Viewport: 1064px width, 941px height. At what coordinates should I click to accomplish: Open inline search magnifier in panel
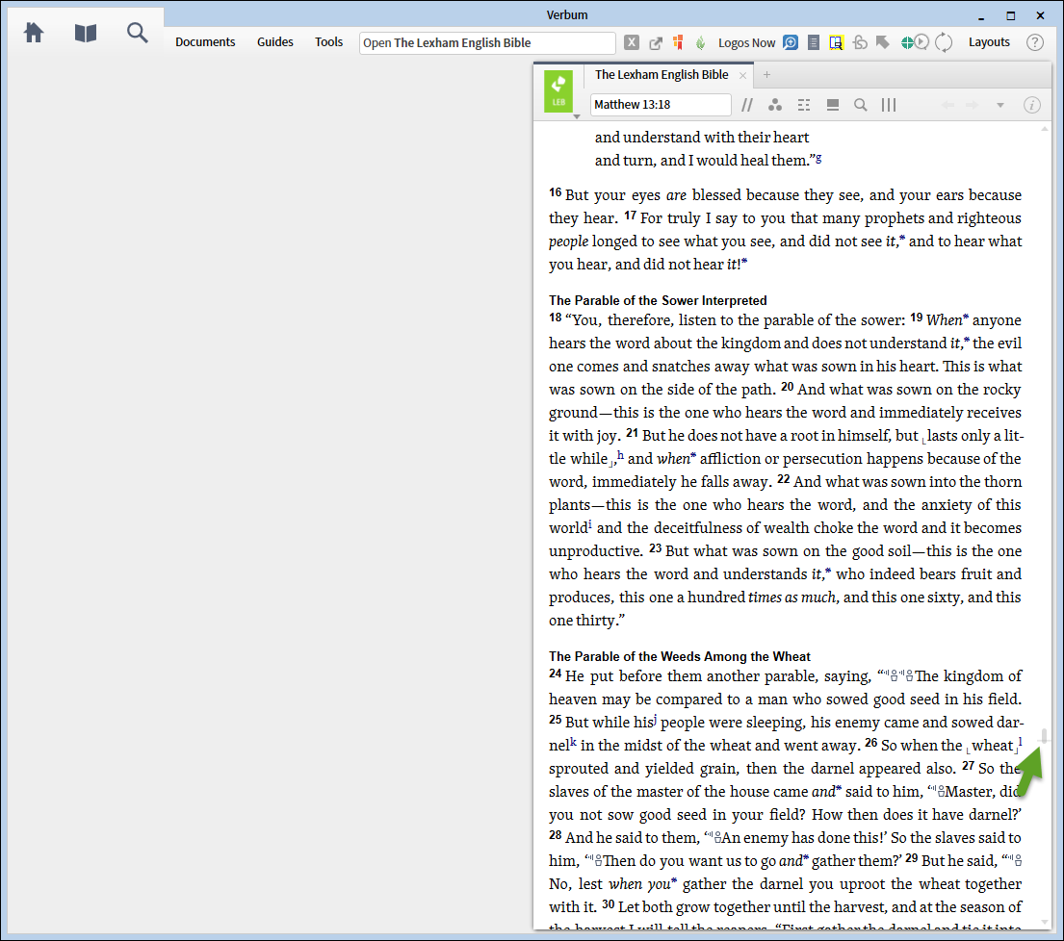[x=861, y=105]
